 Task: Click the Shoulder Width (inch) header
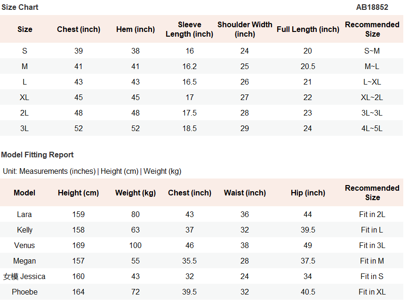245,29
